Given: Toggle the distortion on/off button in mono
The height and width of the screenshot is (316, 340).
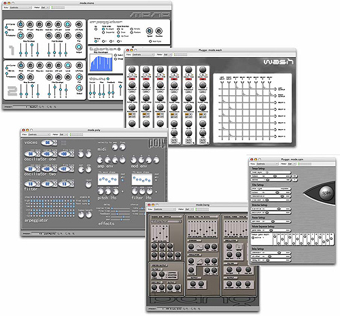Looking at the screenshot, I should (x=119, y=49).
